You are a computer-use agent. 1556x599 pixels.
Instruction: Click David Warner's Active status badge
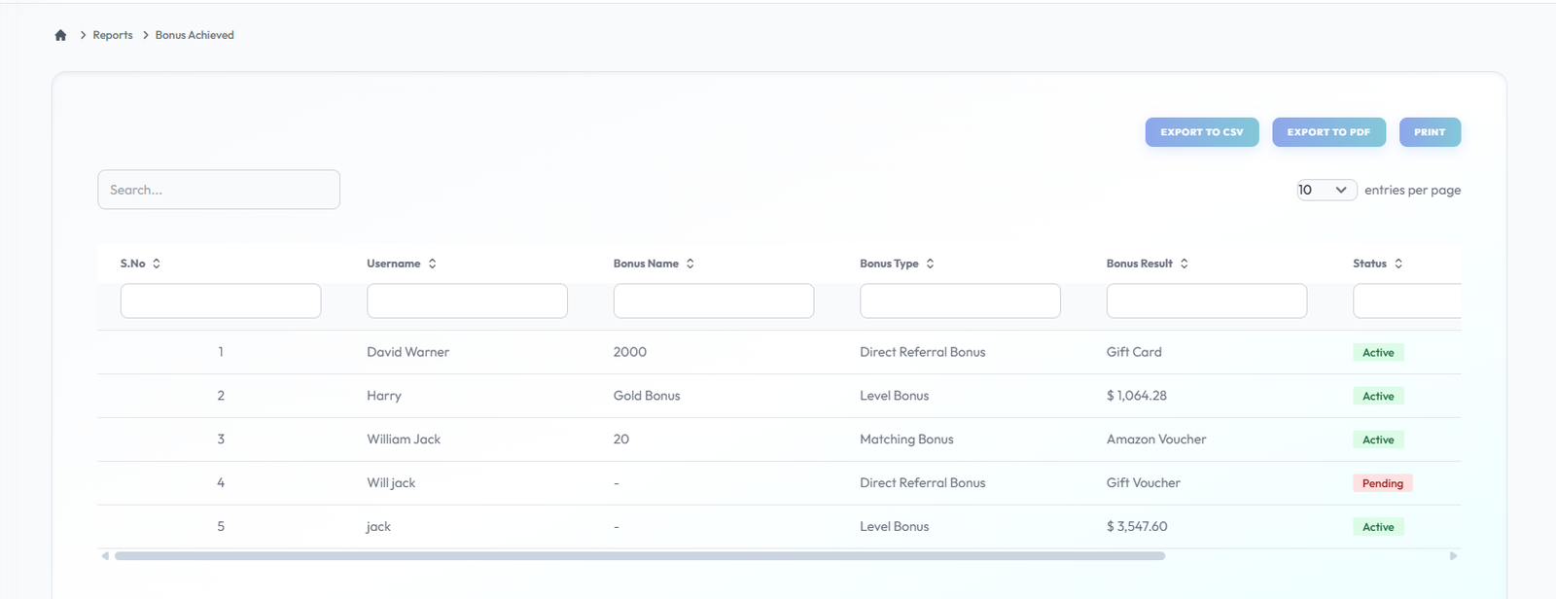click(1378, 353)
